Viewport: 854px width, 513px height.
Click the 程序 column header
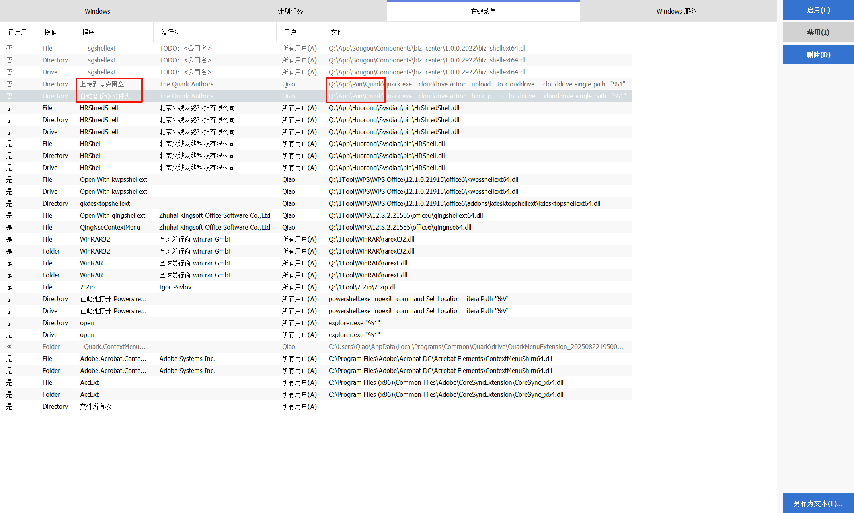(88, 32)
